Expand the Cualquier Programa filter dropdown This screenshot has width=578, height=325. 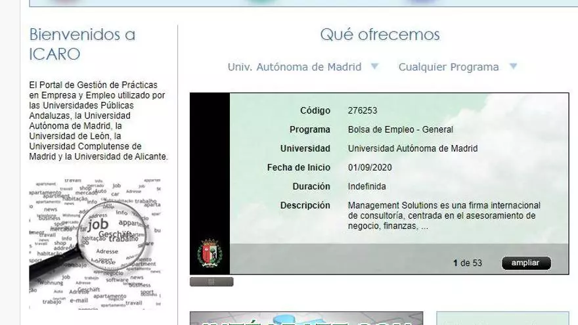pyautogui.click(x=449, y=67)
